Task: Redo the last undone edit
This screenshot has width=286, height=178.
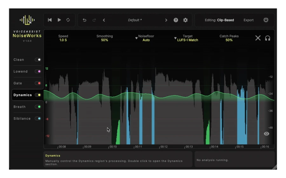Action: point(94,20)
